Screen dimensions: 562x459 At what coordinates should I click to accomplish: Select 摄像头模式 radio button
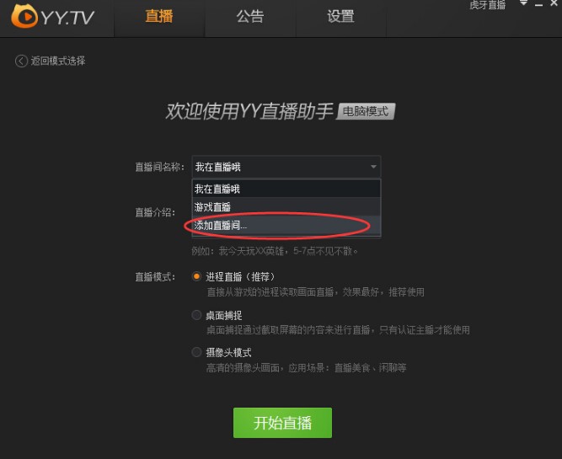[196, 352]
